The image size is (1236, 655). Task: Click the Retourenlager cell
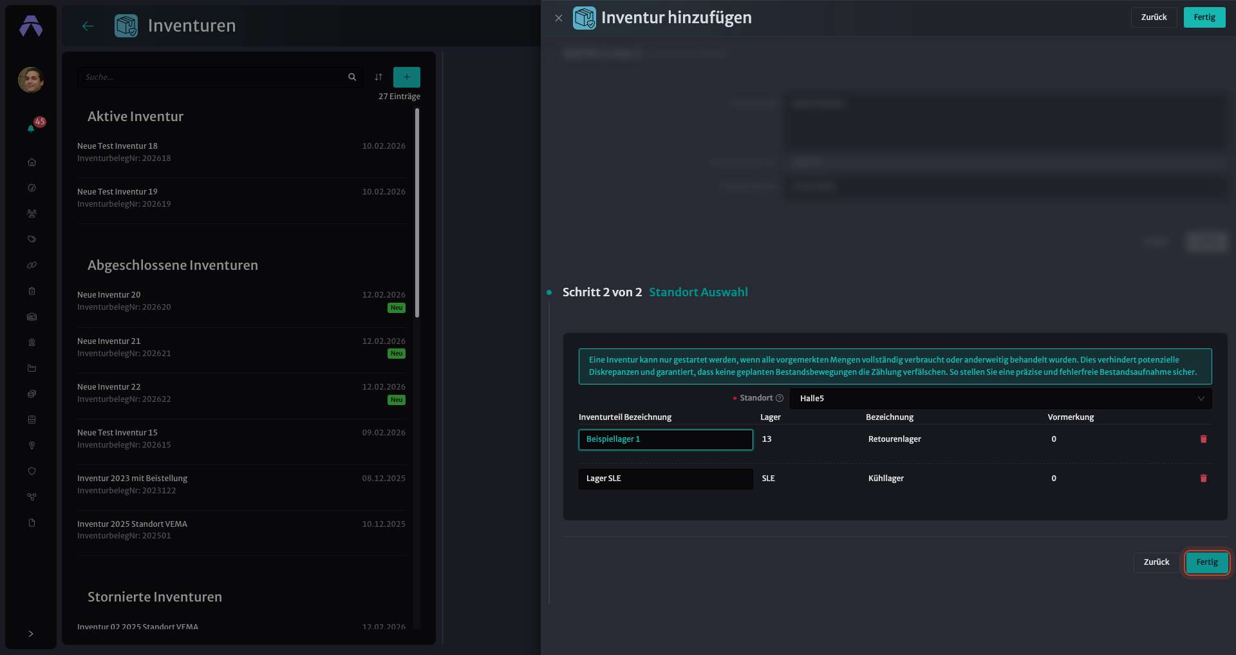coord(894,439)
